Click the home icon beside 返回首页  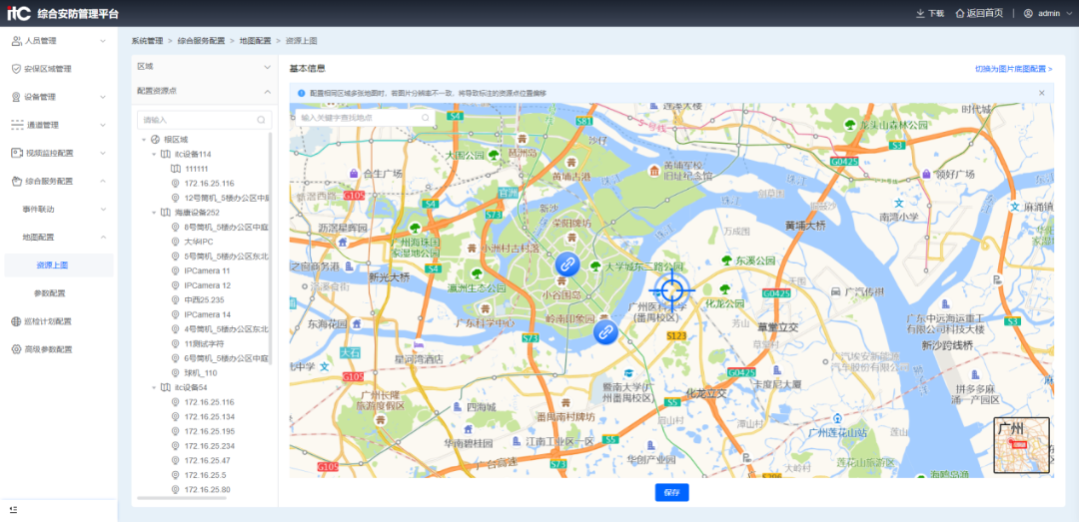coord(960,13)
